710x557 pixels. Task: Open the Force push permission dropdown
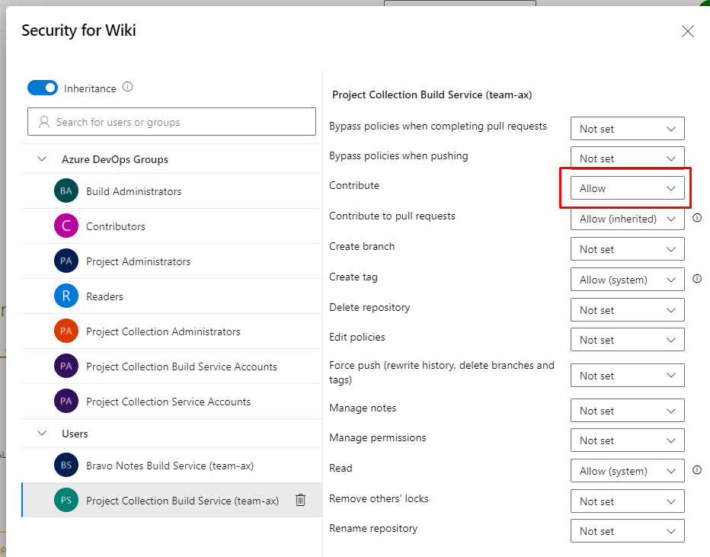coord(627,375)
